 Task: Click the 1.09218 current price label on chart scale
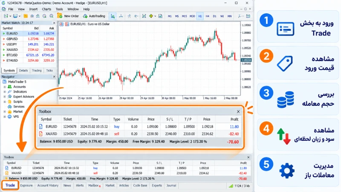[x=247, y=60]
